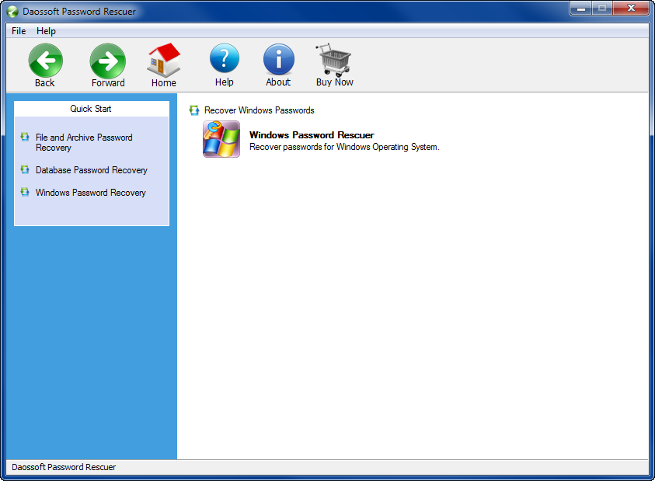655x481 pixels.
Task: Open Windows Password Recovery link
Action: (x=91, y=193)
